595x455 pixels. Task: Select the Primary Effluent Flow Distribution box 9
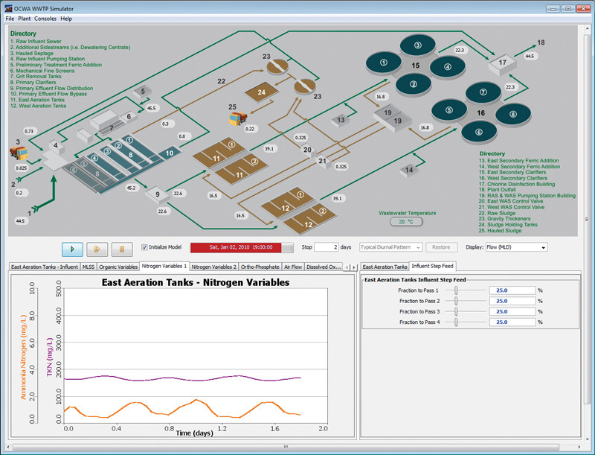[158, 194]
